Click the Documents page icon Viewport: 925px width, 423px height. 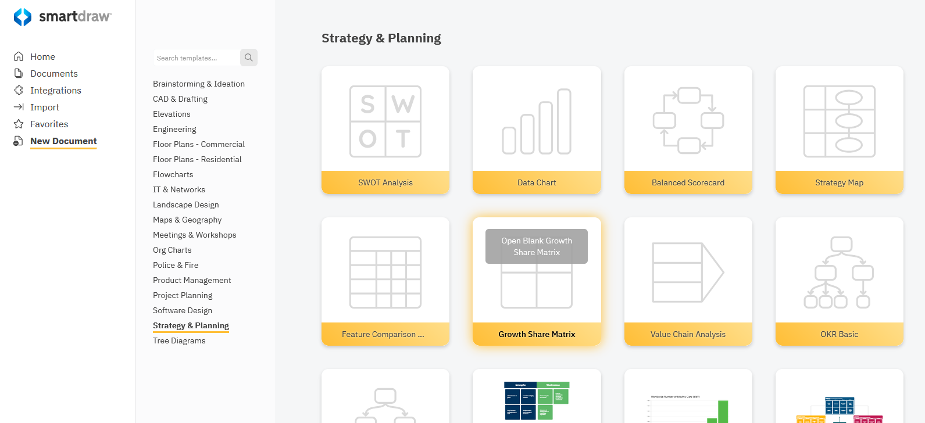coord(19,73)
